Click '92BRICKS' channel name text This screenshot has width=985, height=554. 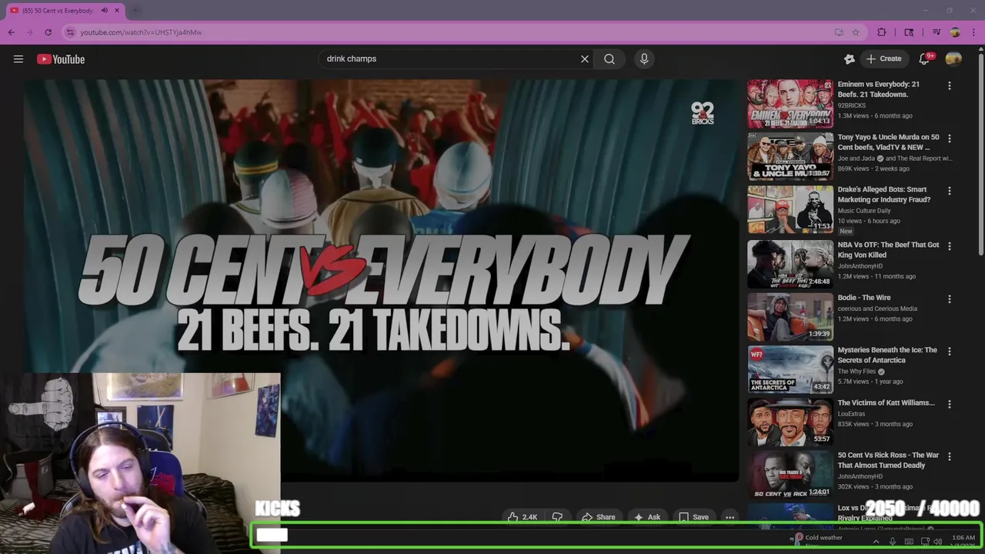pos(852,105)
